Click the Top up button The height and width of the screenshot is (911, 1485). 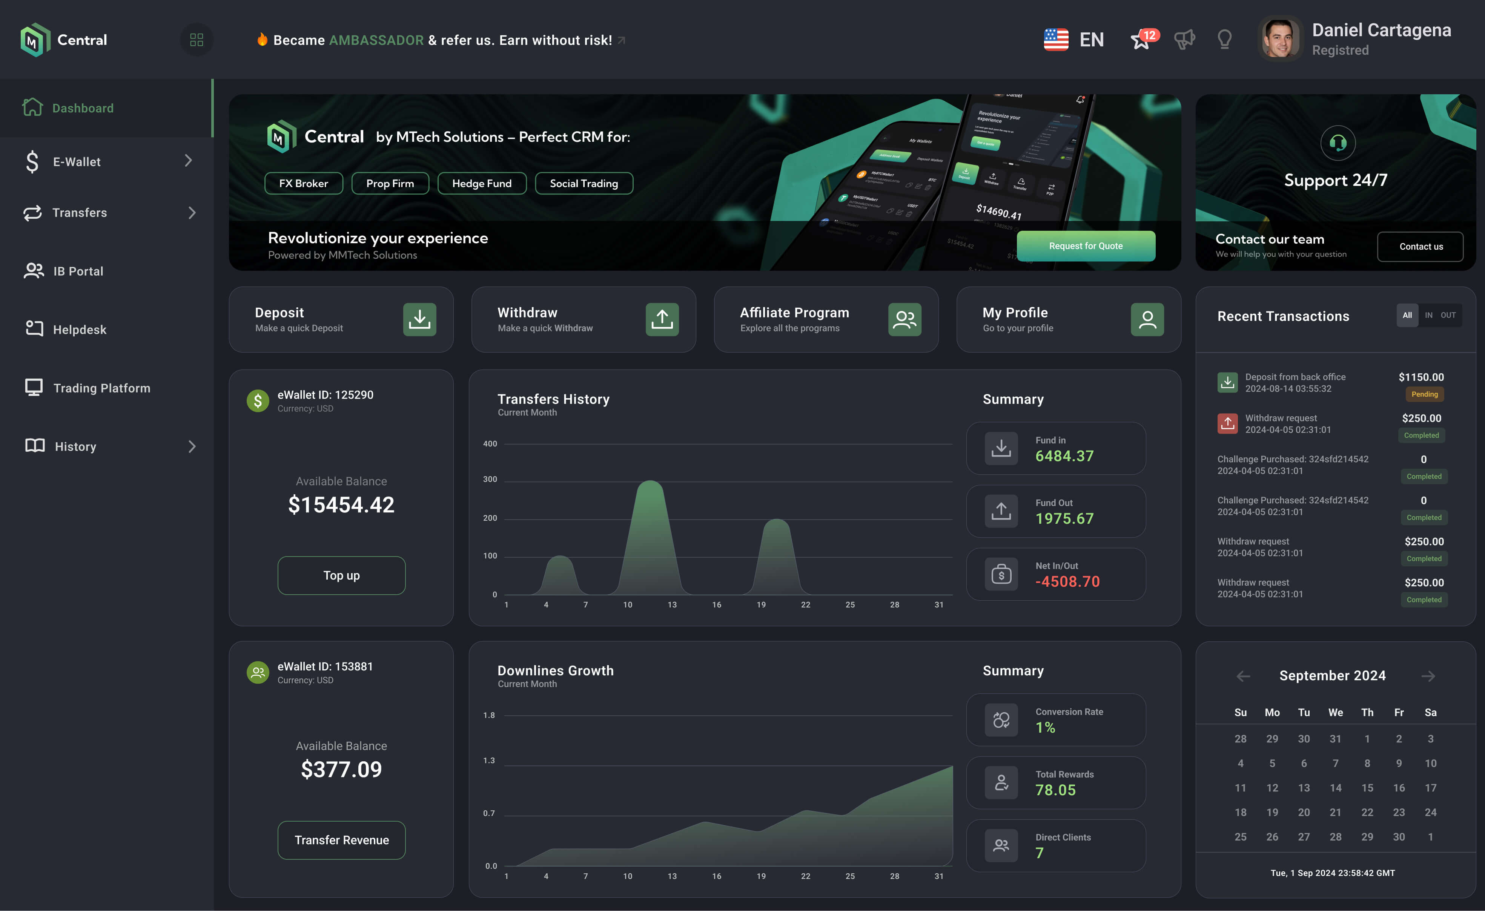coord(341,575)
